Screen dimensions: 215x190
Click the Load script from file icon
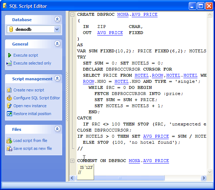tap(9, 141)
